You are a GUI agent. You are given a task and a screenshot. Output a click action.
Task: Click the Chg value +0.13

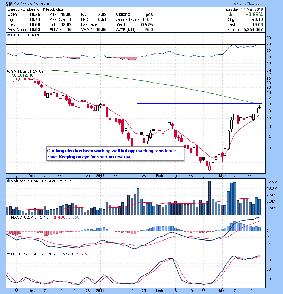point(257,19)
